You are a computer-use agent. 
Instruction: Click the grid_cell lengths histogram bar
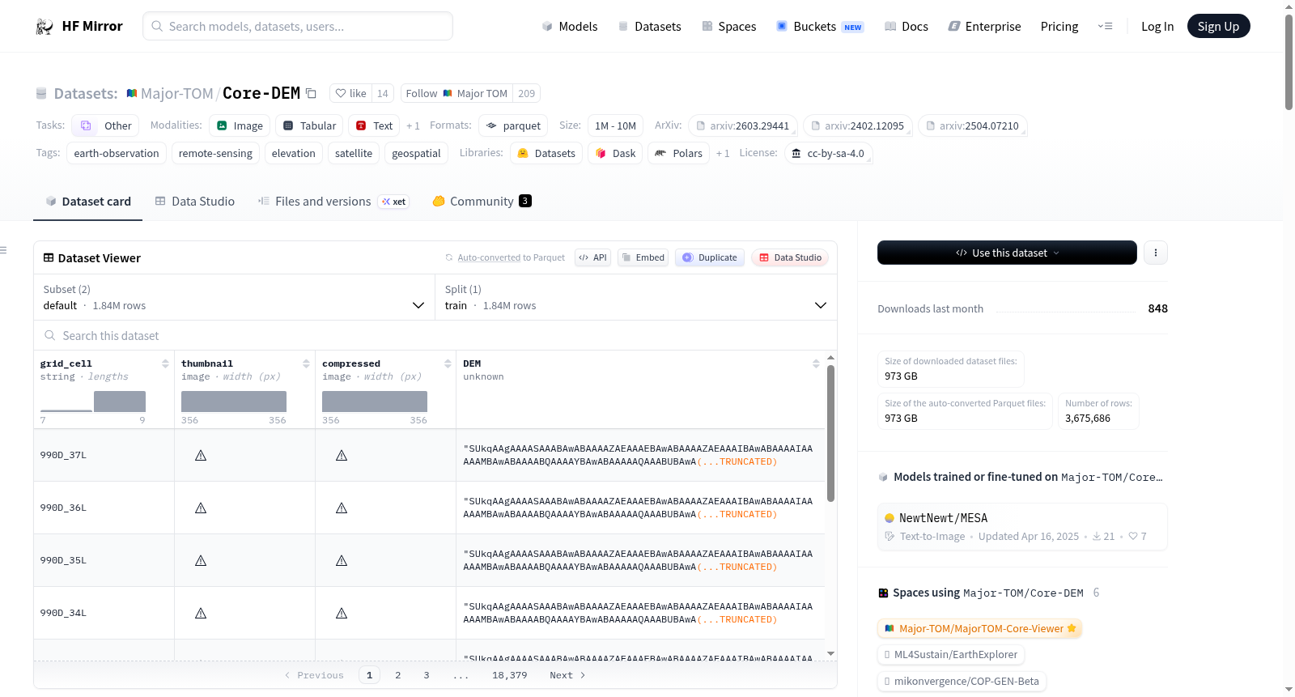tap(120, 402)
